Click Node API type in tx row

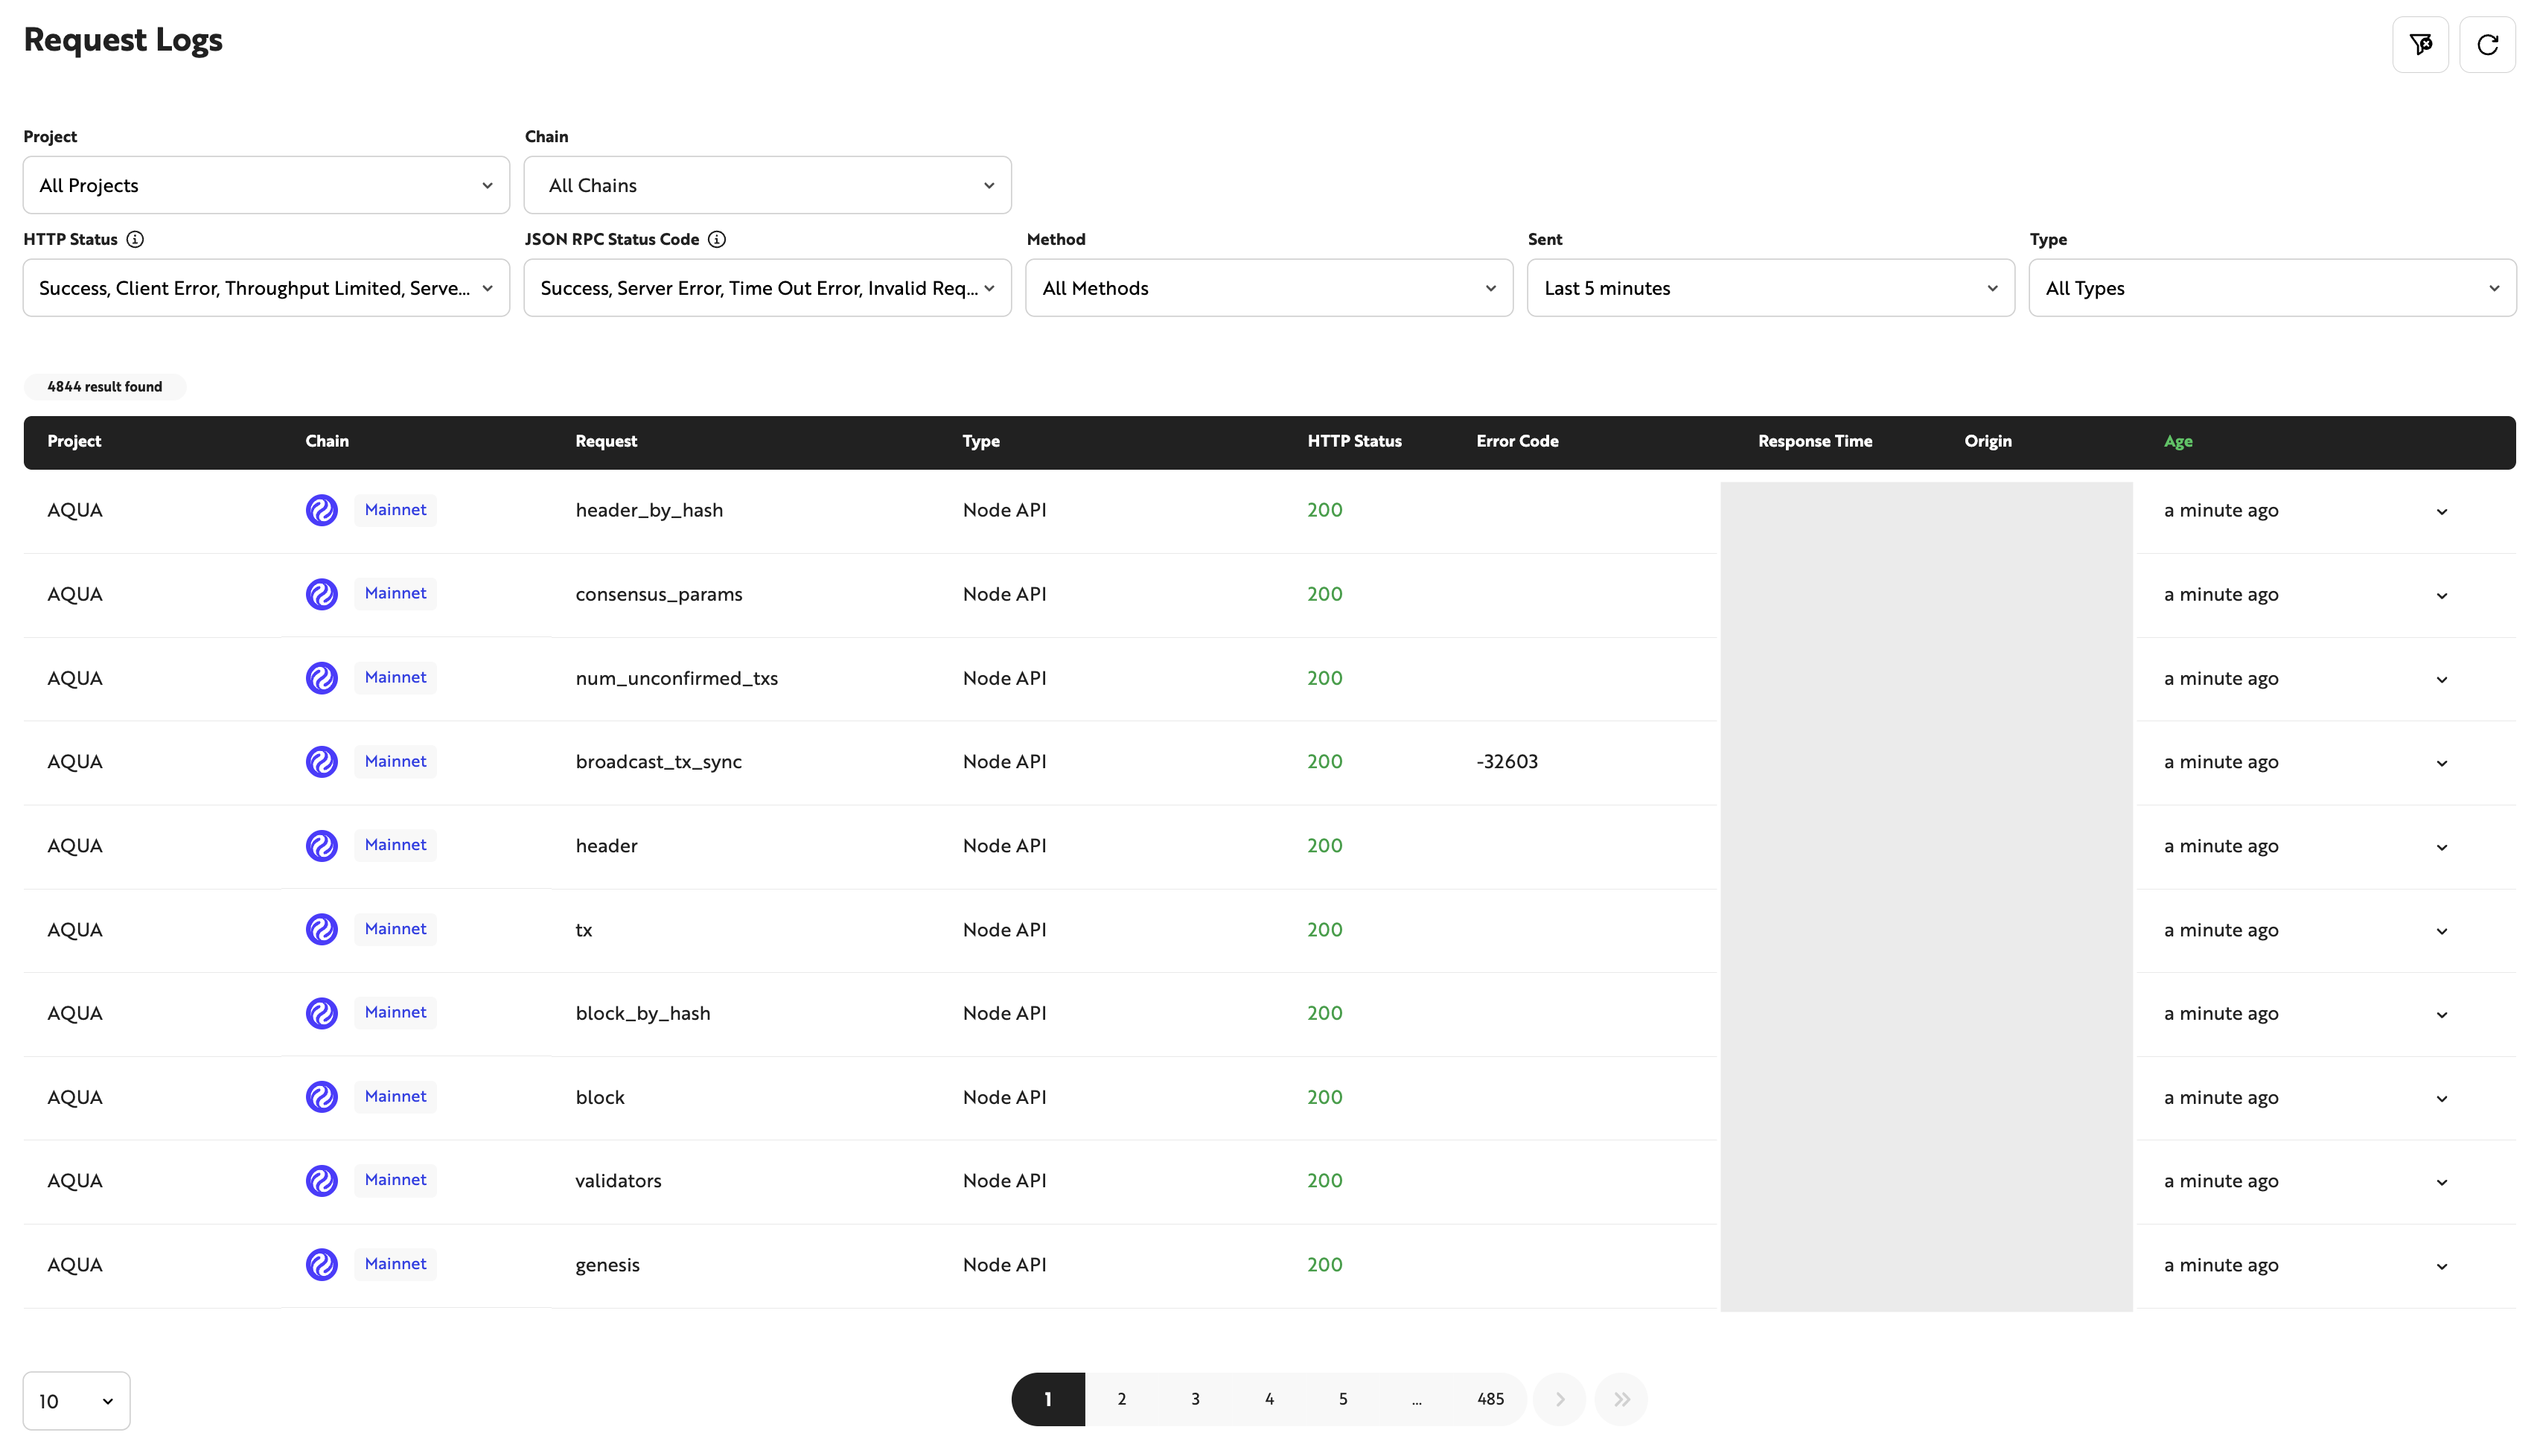[x=1004, y=930]
